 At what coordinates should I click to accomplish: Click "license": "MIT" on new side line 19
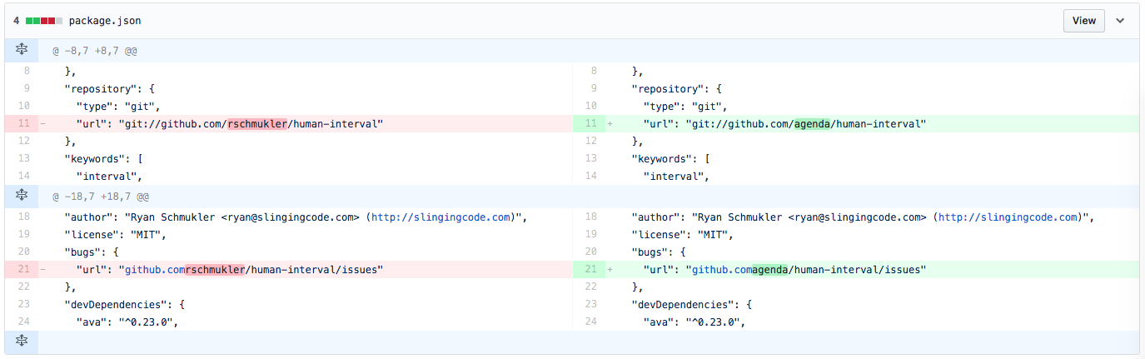point(679,234)
